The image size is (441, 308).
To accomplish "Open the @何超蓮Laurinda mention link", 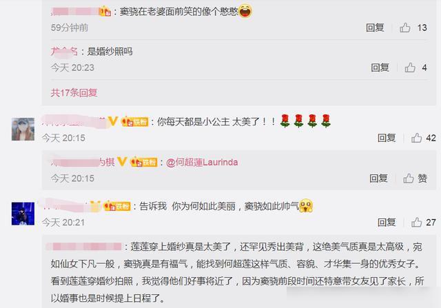I will 202,163.
